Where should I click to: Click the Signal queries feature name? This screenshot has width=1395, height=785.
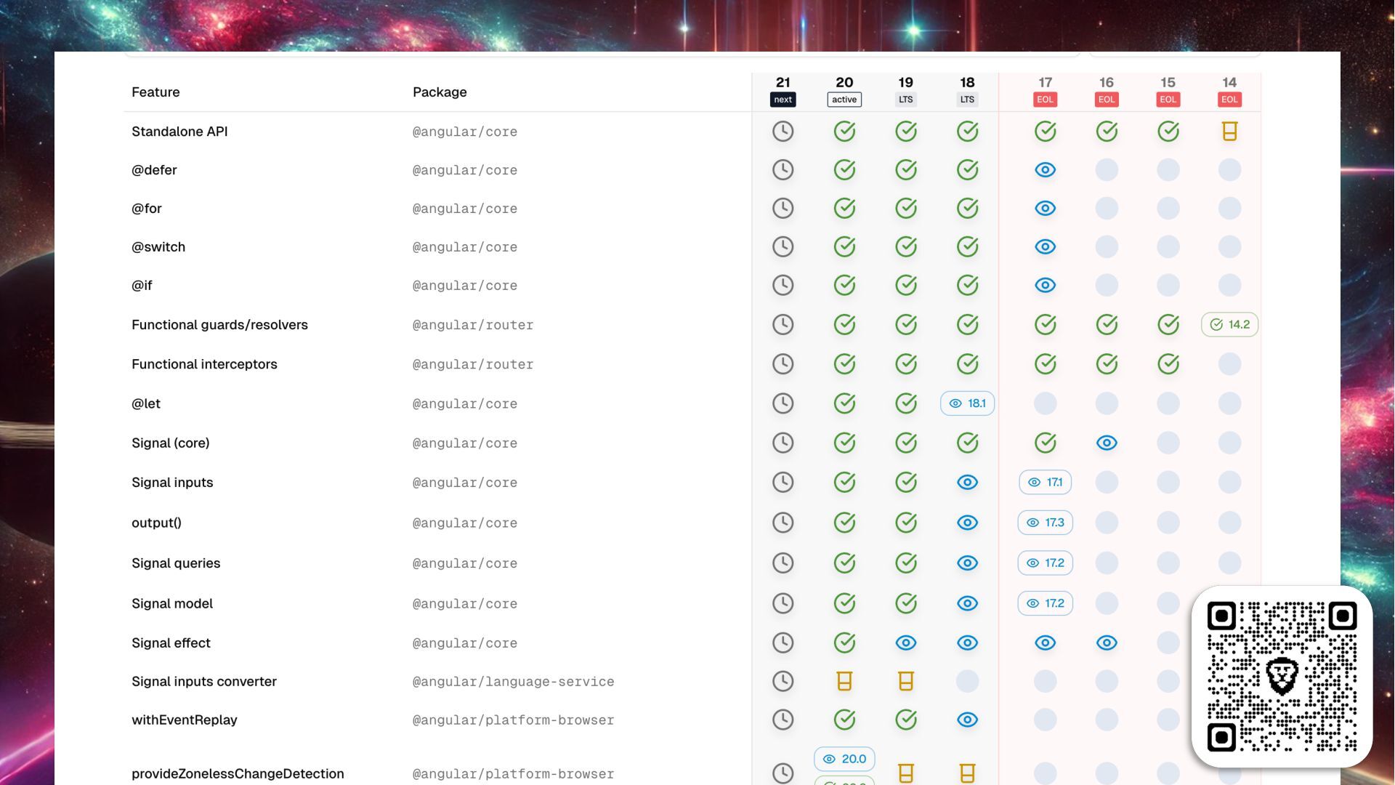tap(176, 563)
